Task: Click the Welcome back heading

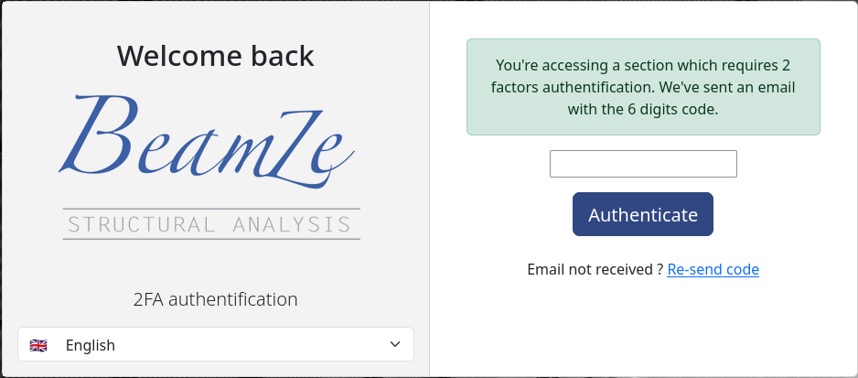Action: [x=215, y=56]
